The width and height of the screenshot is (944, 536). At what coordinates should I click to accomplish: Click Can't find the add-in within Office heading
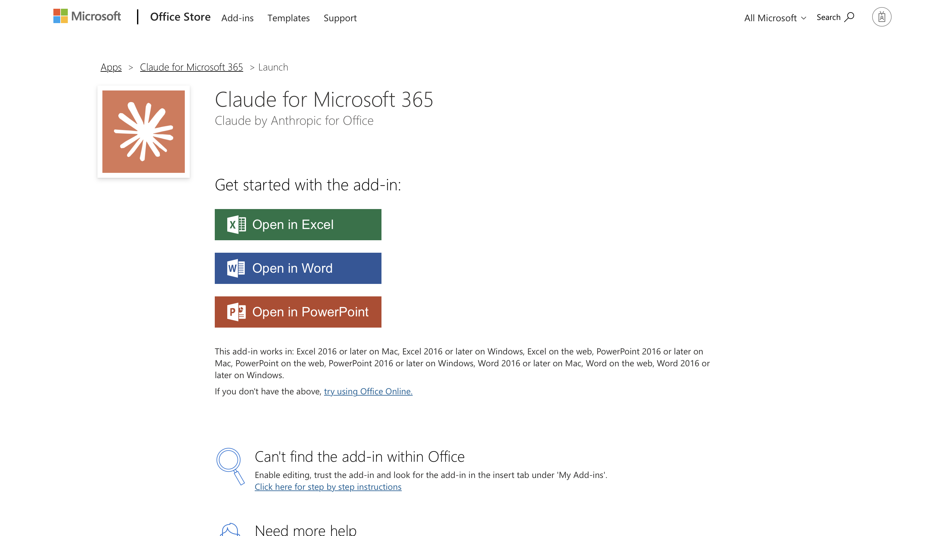360,456
